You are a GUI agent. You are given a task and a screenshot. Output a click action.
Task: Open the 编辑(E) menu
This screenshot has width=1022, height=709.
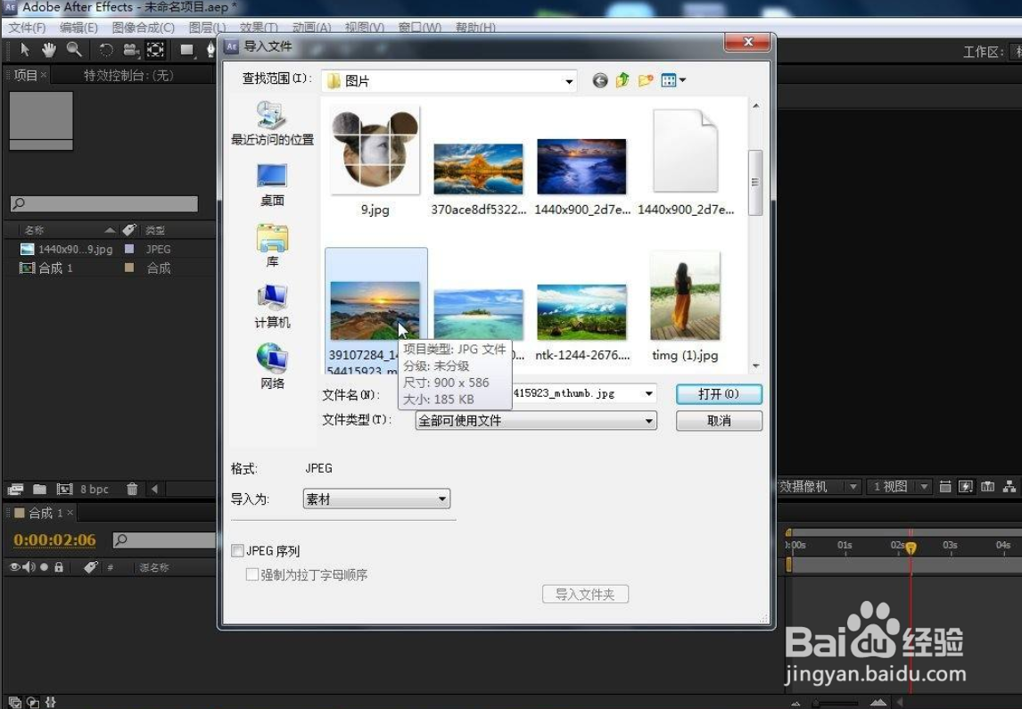click(x=78, y=28)
